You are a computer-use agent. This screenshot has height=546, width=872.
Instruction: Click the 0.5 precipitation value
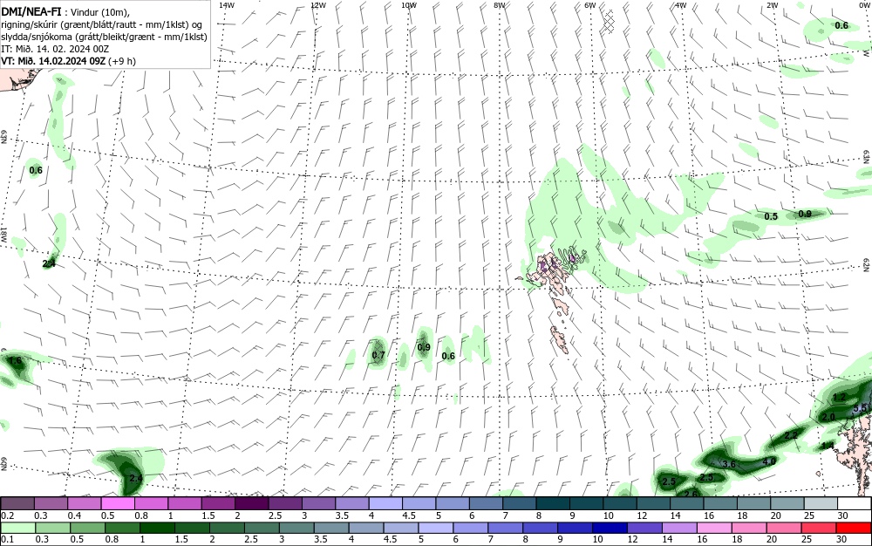(771, 216)
